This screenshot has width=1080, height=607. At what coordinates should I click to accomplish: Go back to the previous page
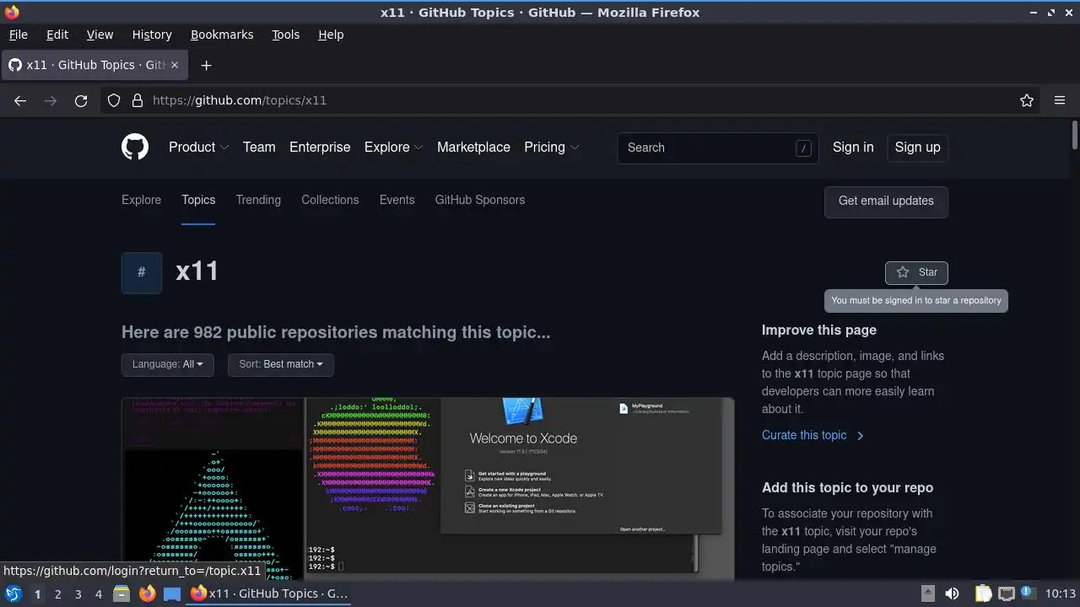(x=20, y=100)
